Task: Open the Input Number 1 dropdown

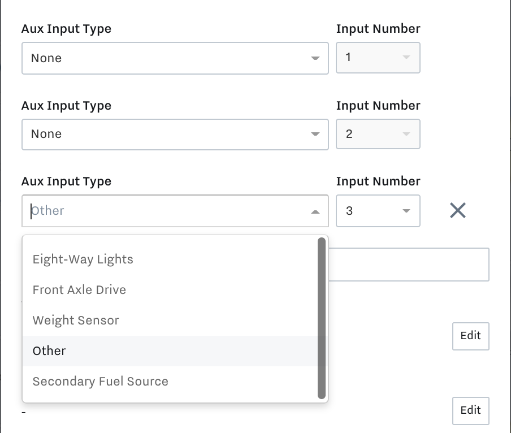Action: [378, 58]
